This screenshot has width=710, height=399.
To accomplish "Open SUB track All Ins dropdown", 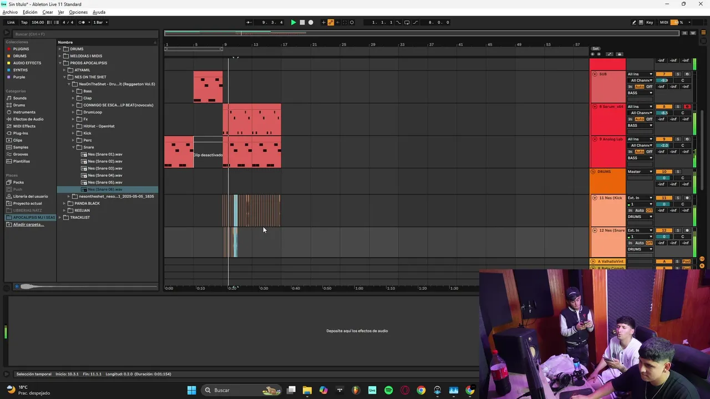I will coord(640,74).
